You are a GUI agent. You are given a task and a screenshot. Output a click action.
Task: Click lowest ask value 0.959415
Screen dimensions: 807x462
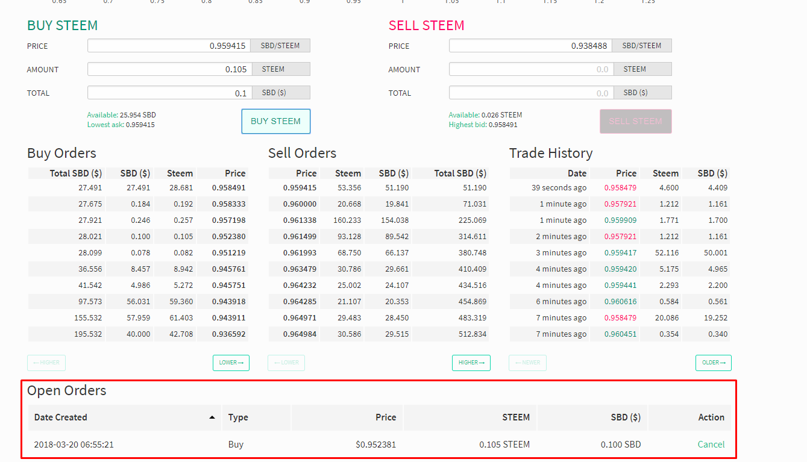(x=140, y=125)
